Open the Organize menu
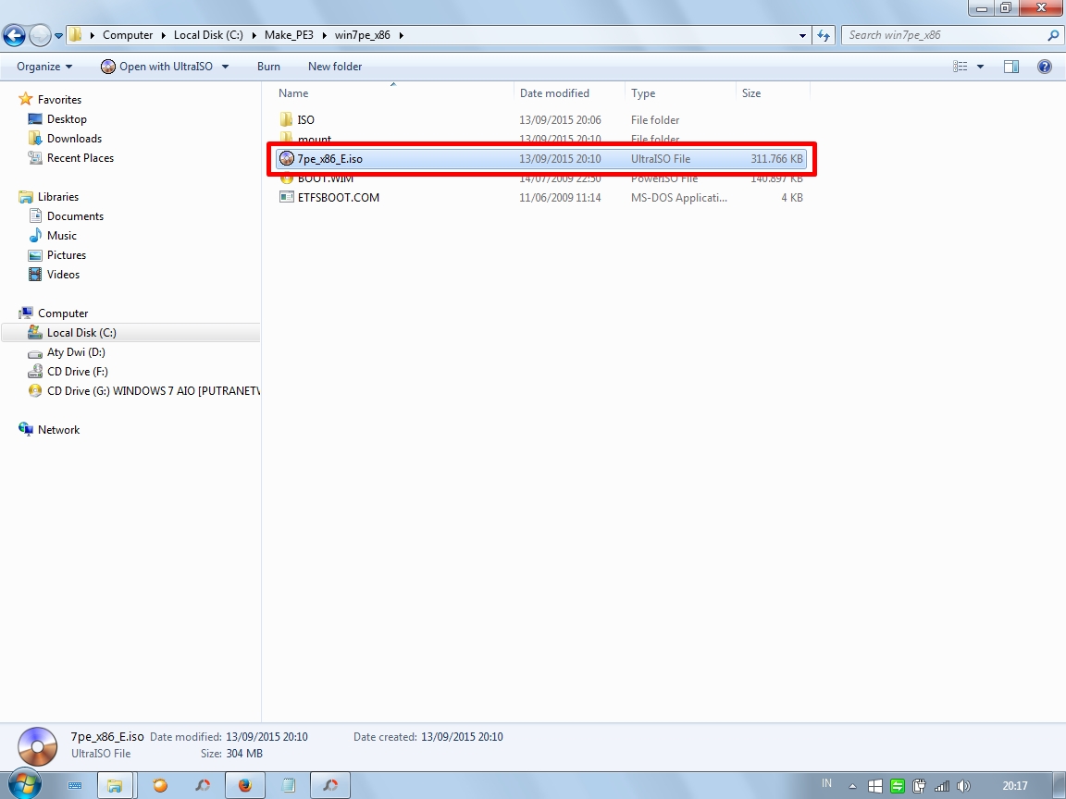This screenshot has height=799, width=1066. click(x=44, y=67)
